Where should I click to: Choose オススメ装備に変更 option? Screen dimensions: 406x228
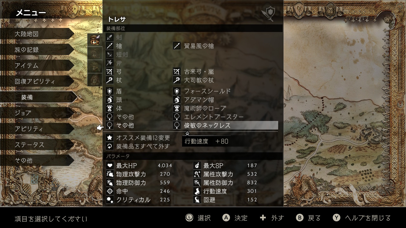[x=143, y=138]
